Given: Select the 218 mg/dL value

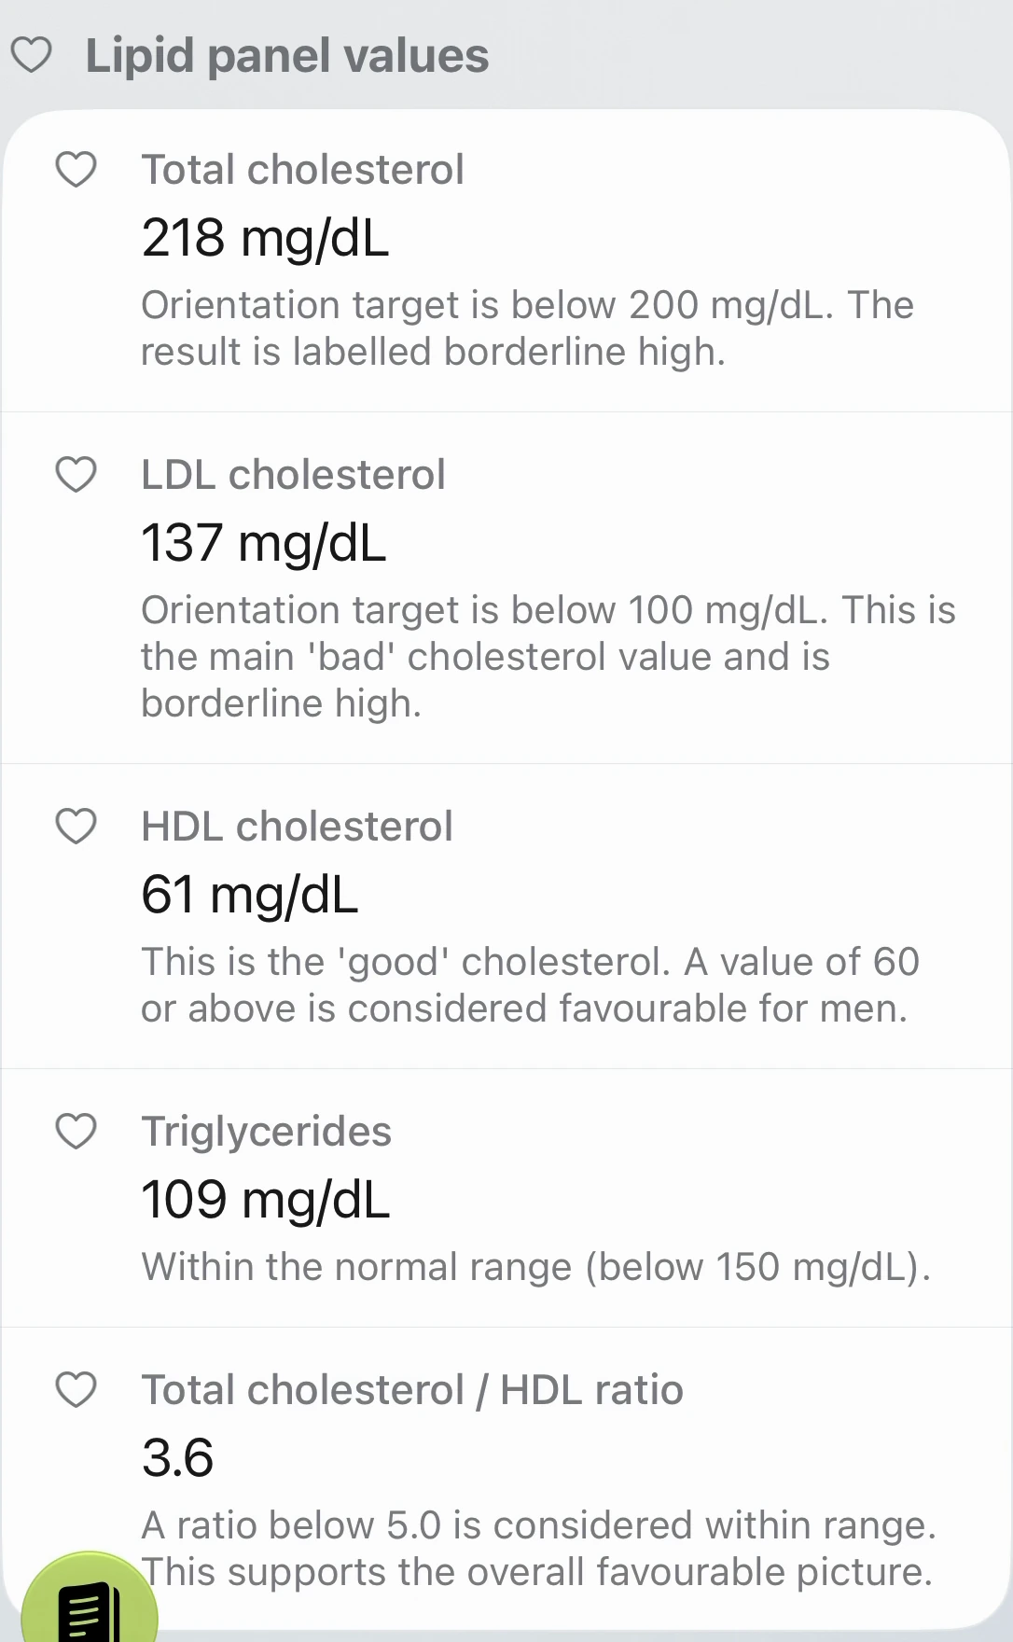Looking at the screenshot, I should [x=265, y=237].
